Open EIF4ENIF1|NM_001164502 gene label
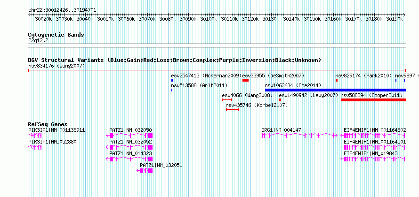The image size is (419, 197). [x=375, y=130]
